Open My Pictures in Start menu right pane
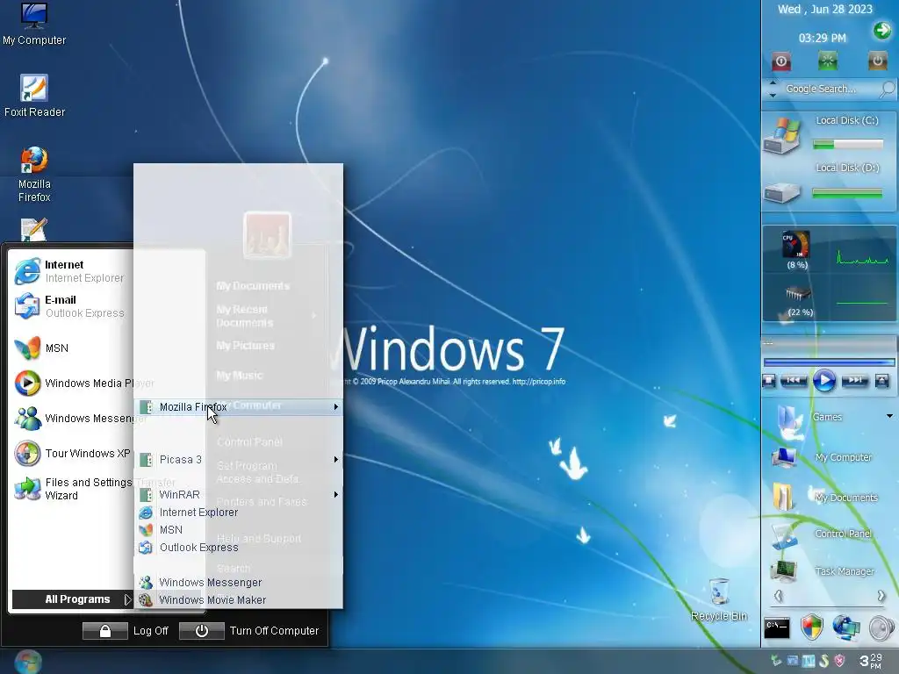This screenshot has height=674, width=899. point(246,346)
